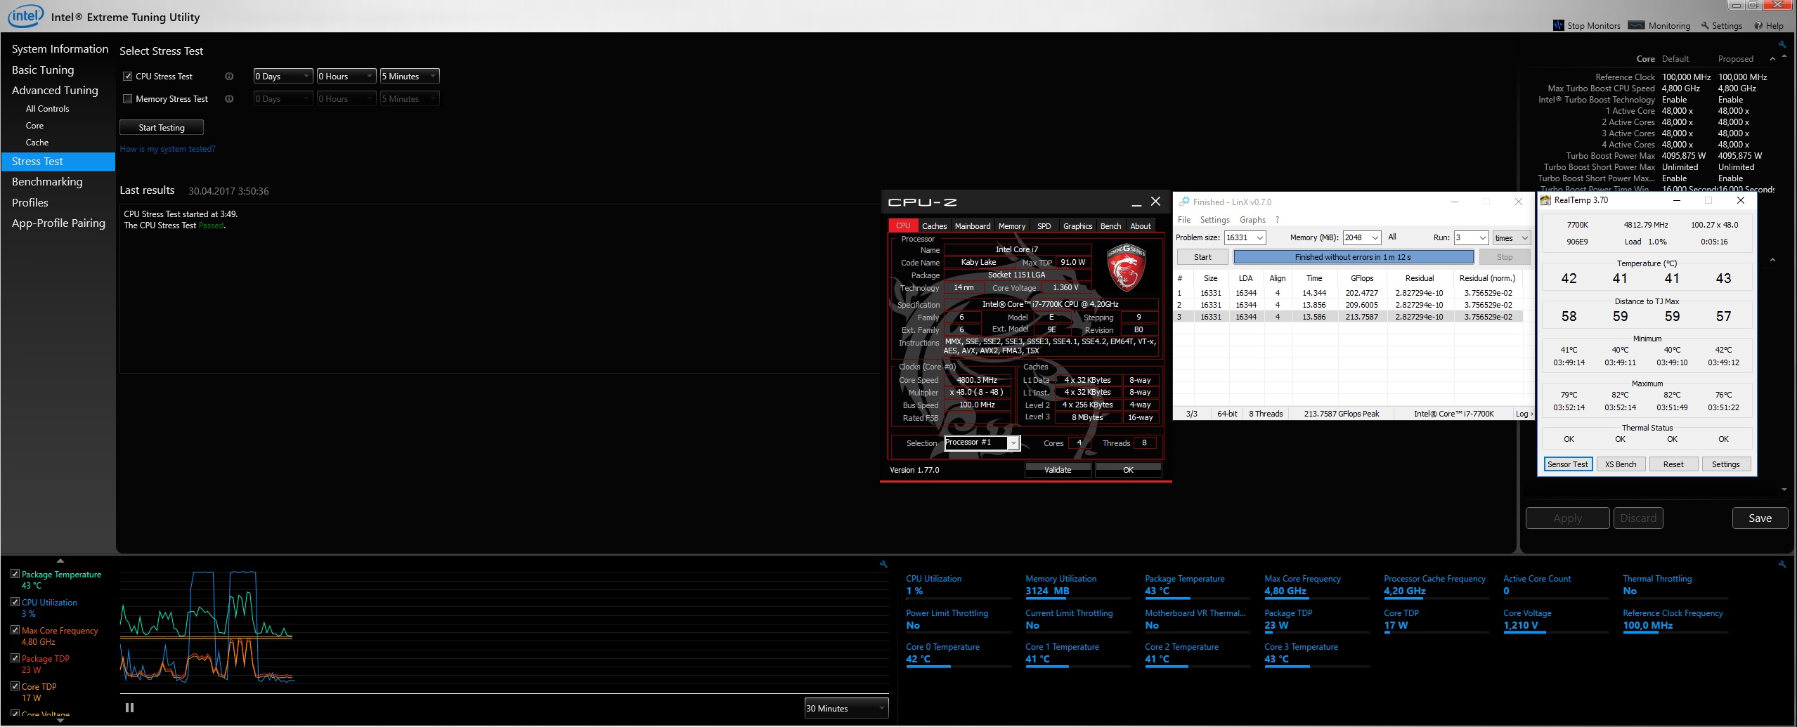Image resolution: width=1797 pixels, height=727 pixels.
Task: Open the CPU test 5 Minutes dropdown
Action: [x=410, y=77]
